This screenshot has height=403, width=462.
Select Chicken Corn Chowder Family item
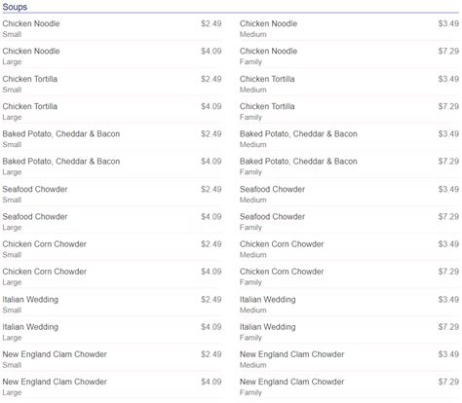coord(349,276)
